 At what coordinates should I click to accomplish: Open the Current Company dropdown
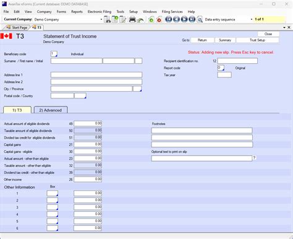point(101,19)
